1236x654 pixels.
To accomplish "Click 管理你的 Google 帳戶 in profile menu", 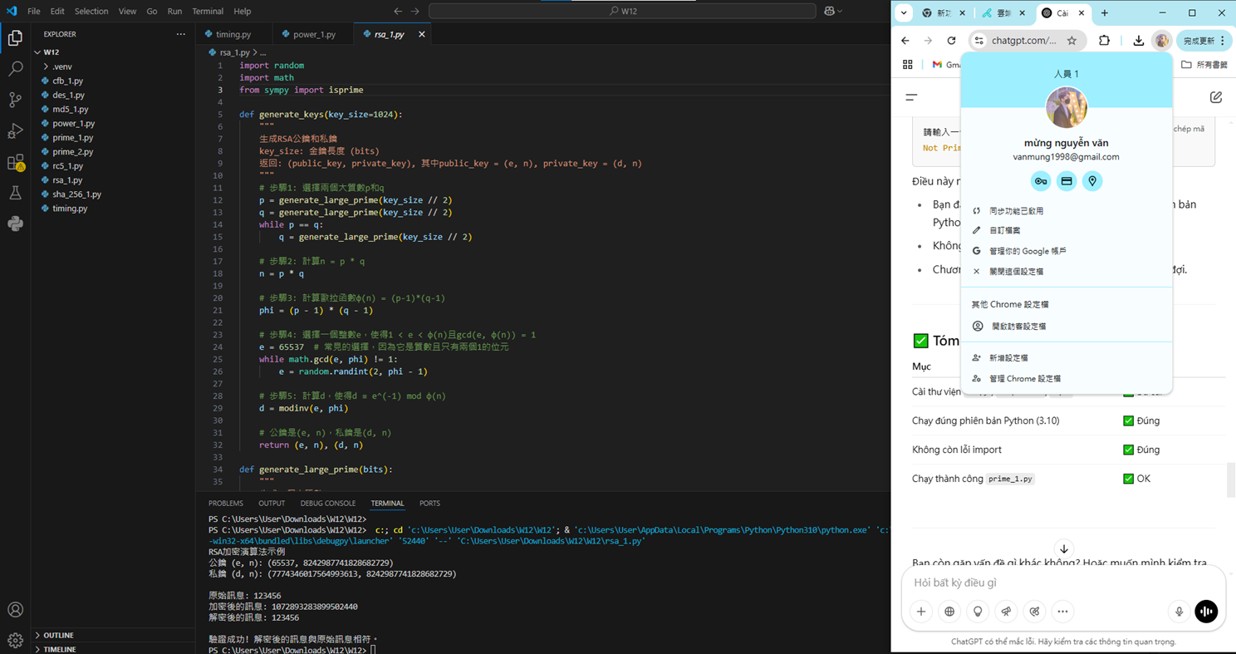I will coord(1028,251).
